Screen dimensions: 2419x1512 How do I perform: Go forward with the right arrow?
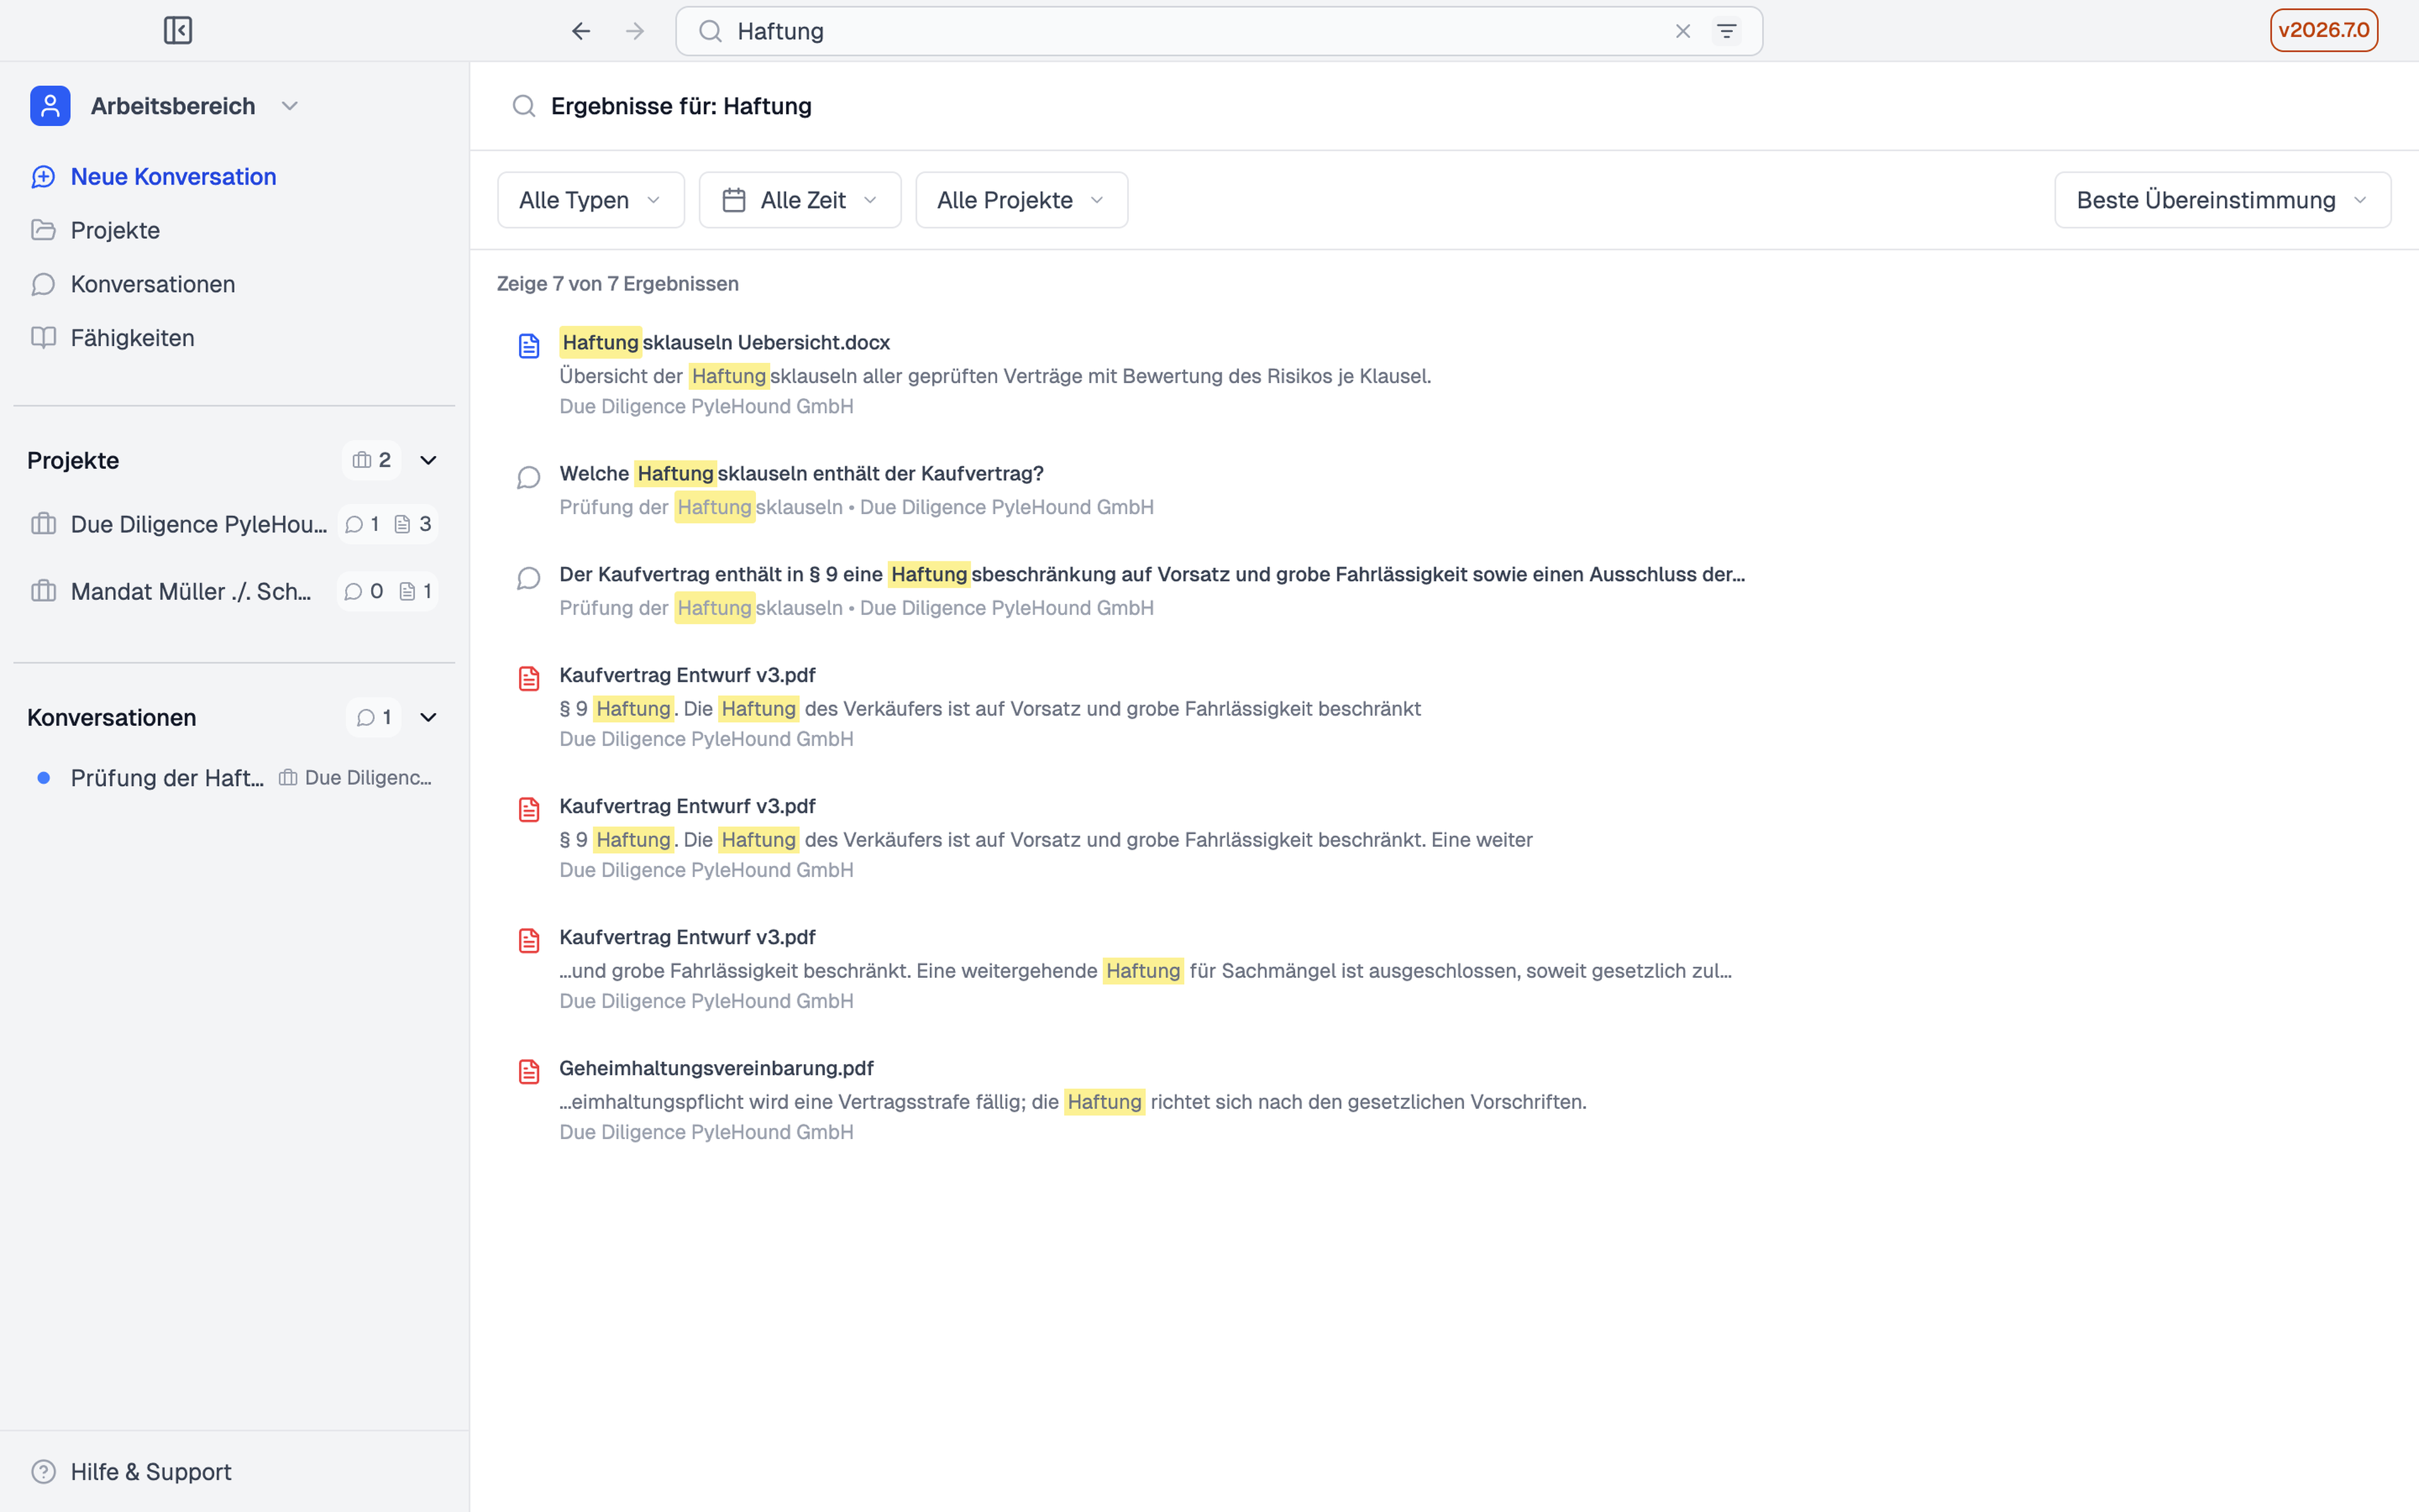tap(635, 31)
